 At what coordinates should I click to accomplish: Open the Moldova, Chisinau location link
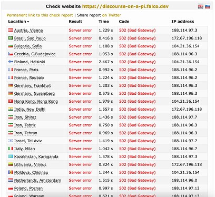pos(31,173)
